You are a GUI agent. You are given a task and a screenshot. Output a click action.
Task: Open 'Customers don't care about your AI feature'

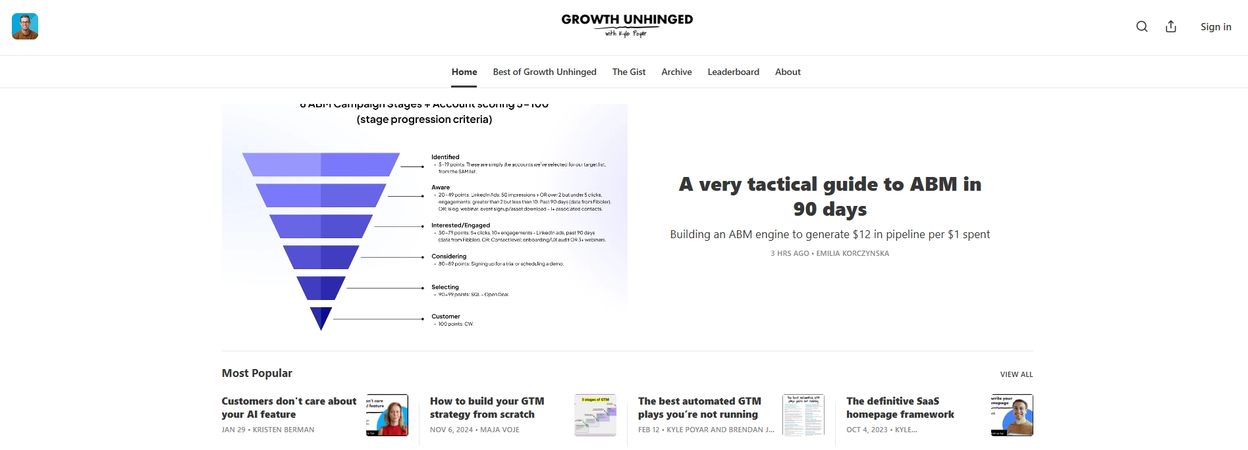tap(289, 407)
